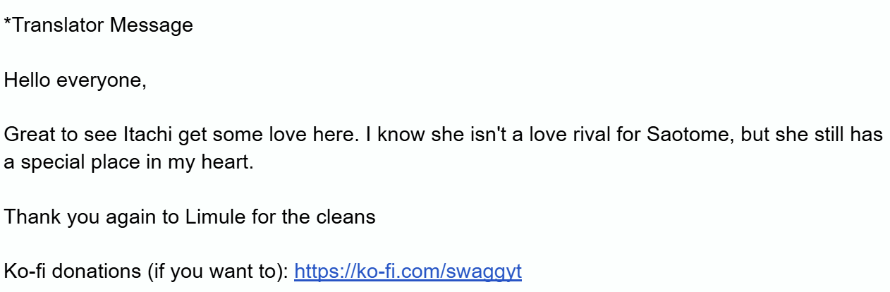This screenshot has width=890, height=292.
Task: Click the word "Translator" in the heading
Action: click(60, 26)
